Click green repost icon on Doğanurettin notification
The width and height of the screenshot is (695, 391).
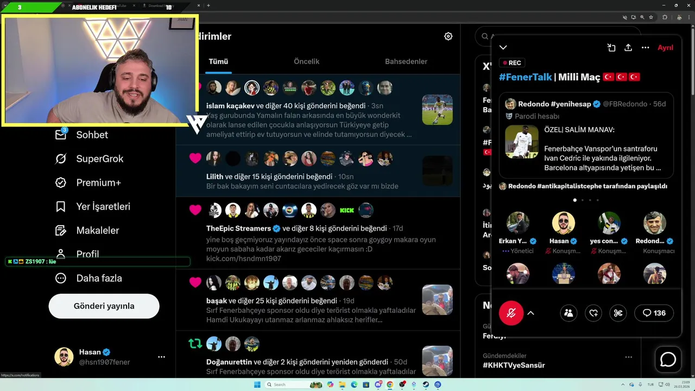click(x=195, y=344)
